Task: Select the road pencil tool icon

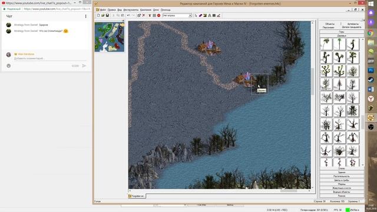Action: [219, 15]
